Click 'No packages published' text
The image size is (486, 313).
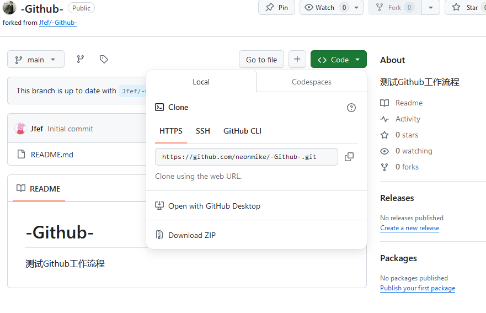coord(414,278)
